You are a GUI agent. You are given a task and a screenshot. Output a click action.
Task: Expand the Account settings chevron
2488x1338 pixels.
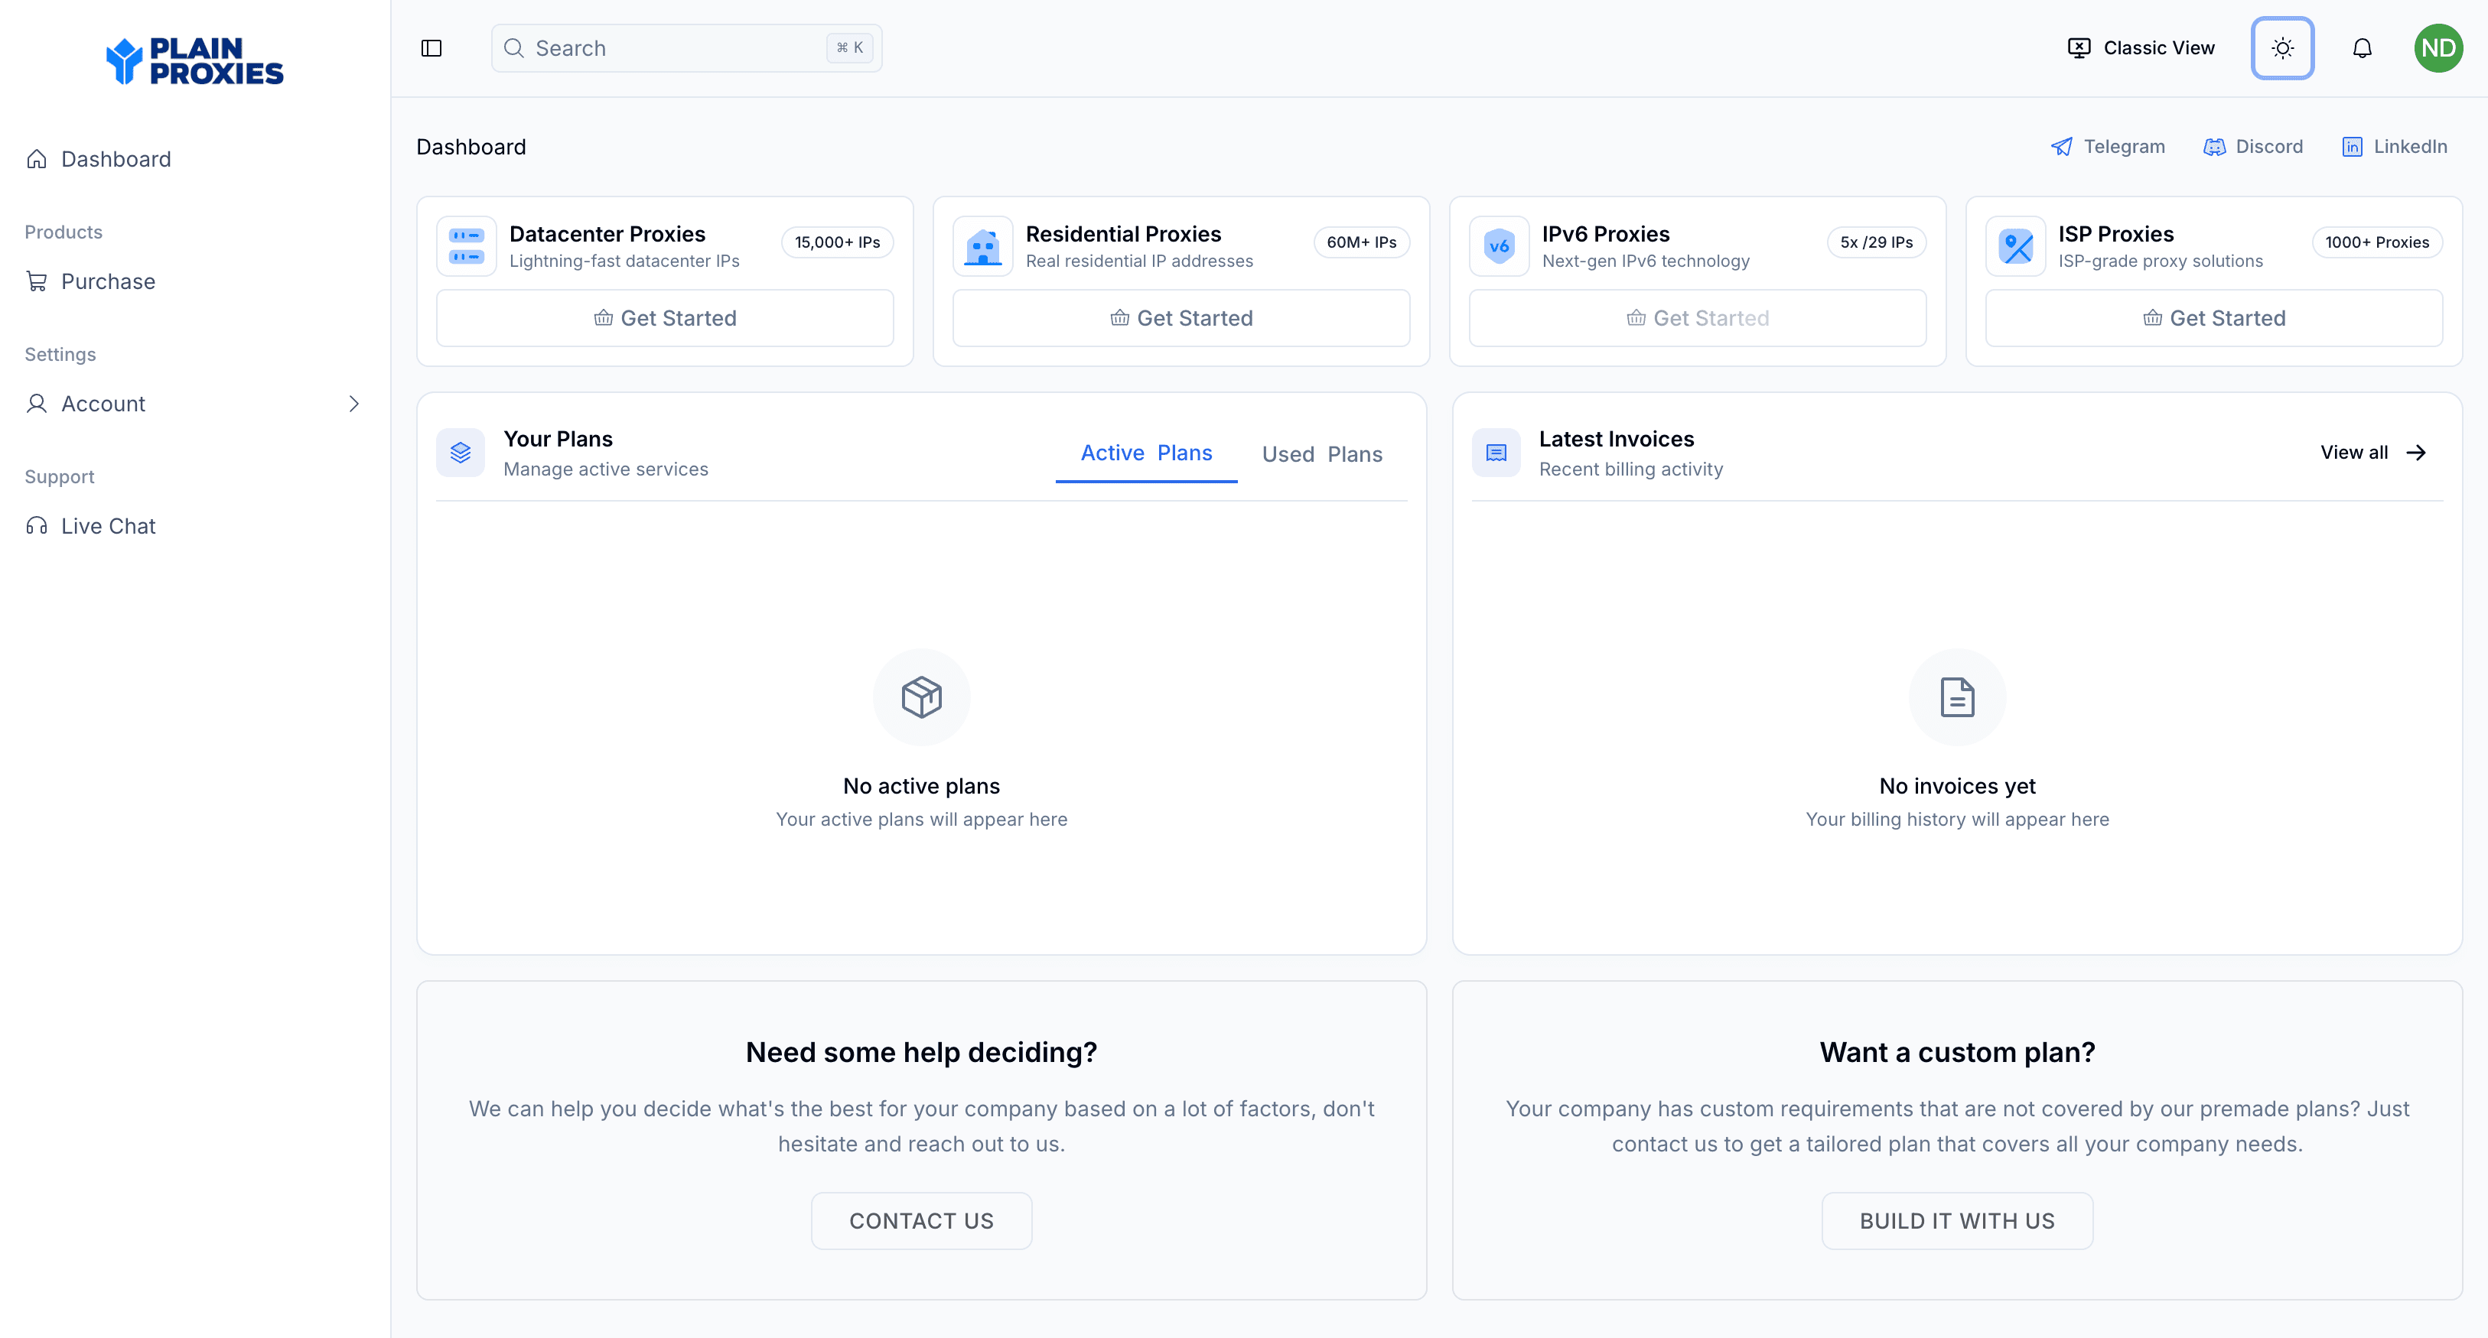point(353,404)
